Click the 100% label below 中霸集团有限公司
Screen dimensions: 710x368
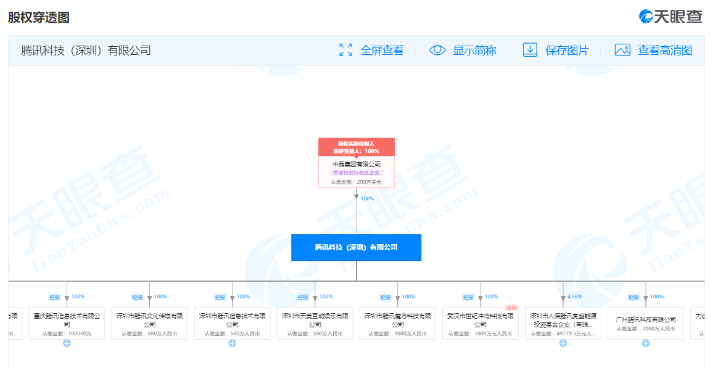pyautogui.click(x=367, y=198)
